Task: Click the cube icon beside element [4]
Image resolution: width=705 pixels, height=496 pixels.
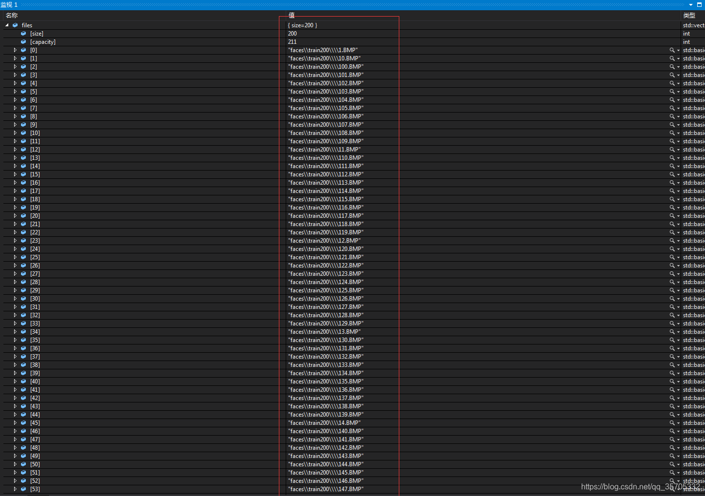Action: 23,83
